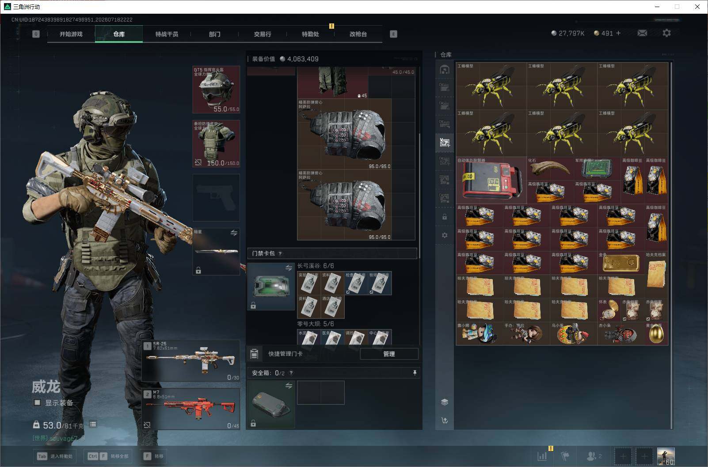Screen dimensions: 708x467
Task: Click the empty pistol slot
Action: tap(216, 198)
